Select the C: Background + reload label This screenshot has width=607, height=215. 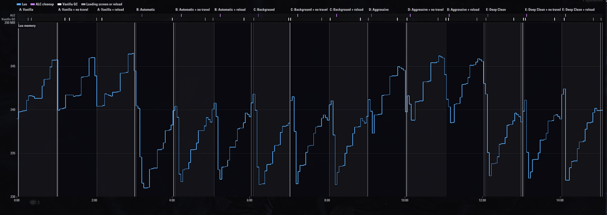pyautogui.click(x=347, y=9)
